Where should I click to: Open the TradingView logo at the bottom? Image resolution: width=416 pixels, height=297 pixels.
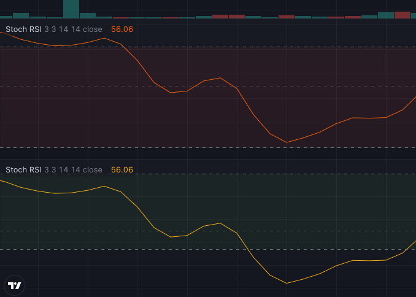click(14, 285)
